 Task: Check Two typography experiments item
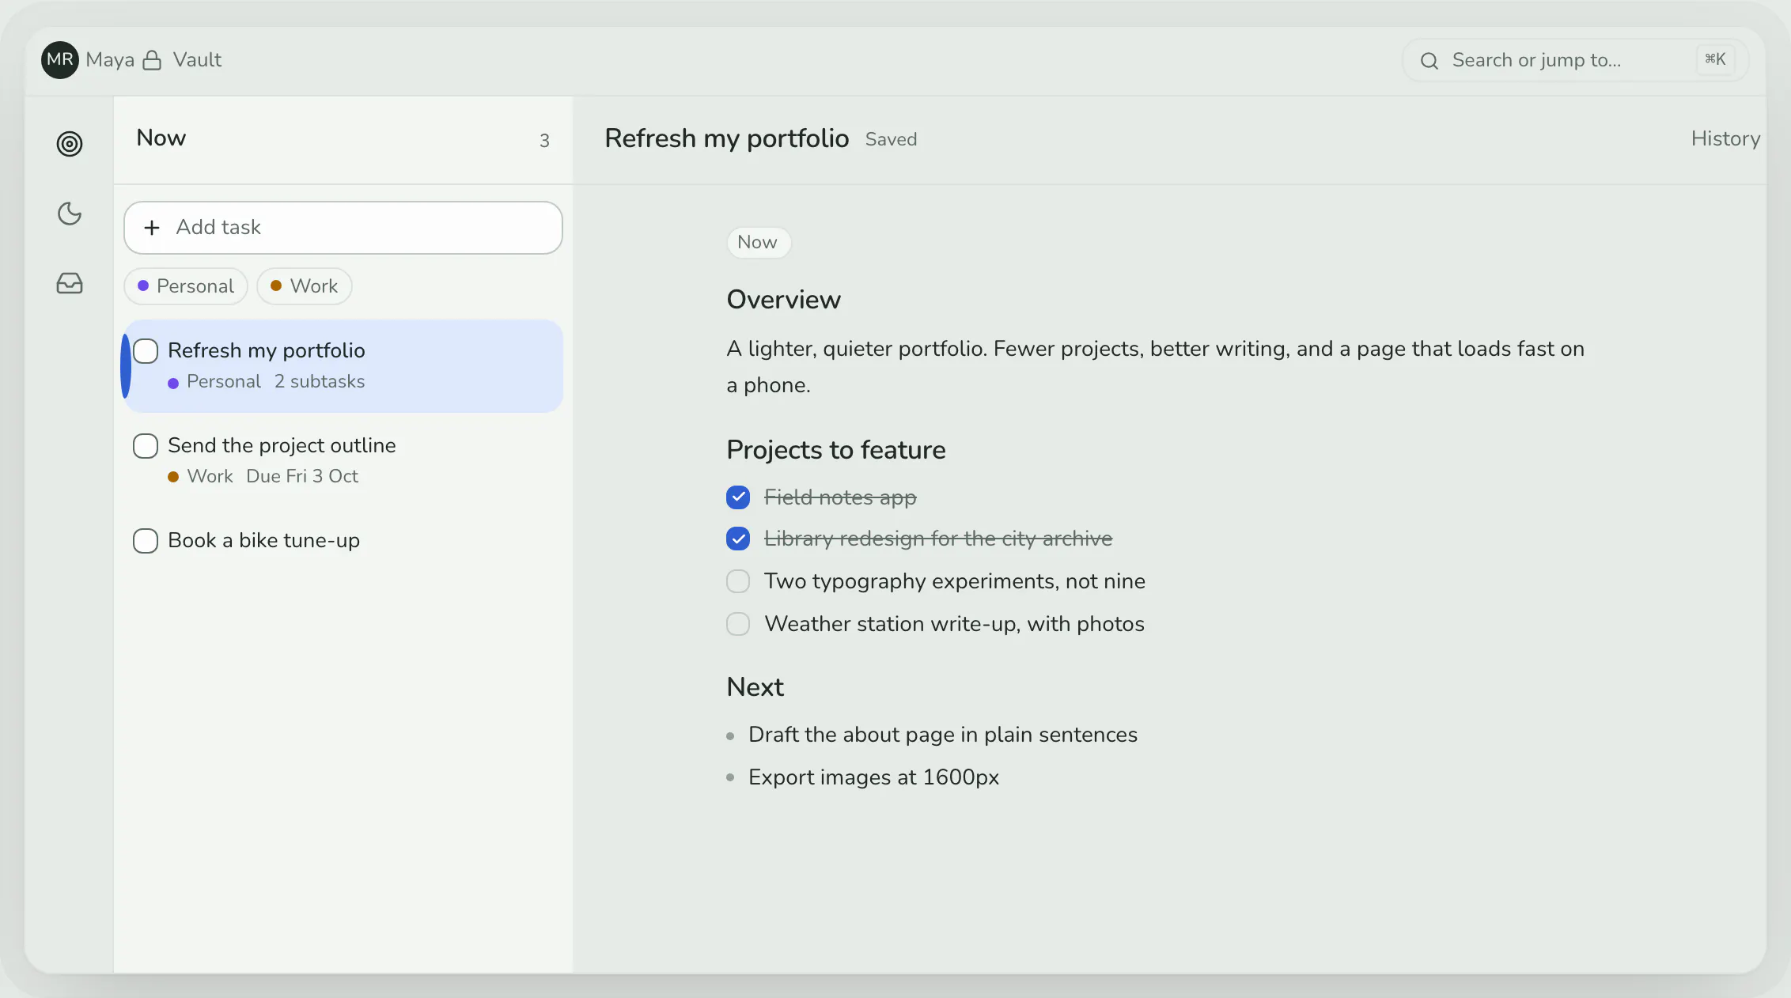[x=738, y=581]
